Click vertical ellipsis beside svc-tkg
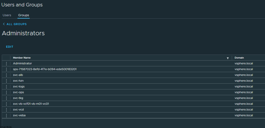This screenshot has width=265, height=128. coord(6,98)
